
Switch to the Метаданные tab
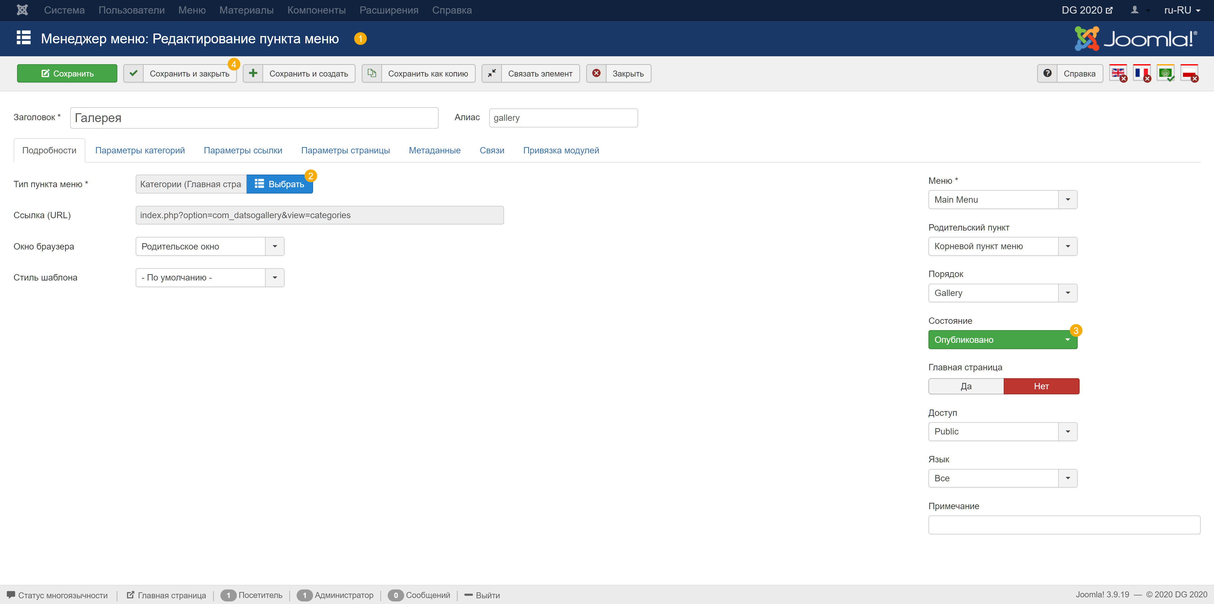tap(434, 150)
